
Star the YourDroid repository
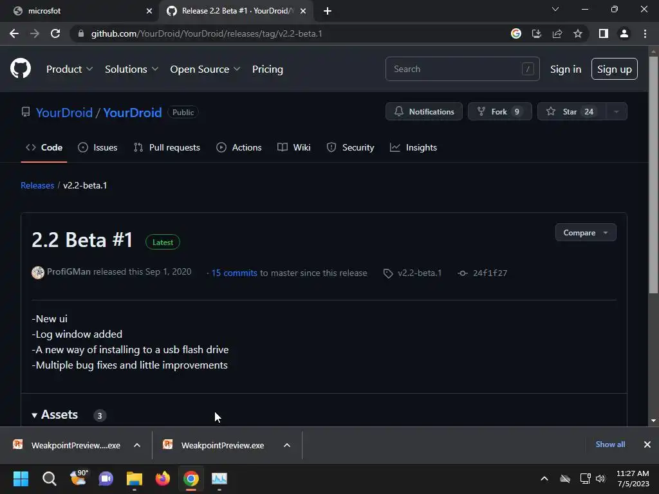point(571,112)
